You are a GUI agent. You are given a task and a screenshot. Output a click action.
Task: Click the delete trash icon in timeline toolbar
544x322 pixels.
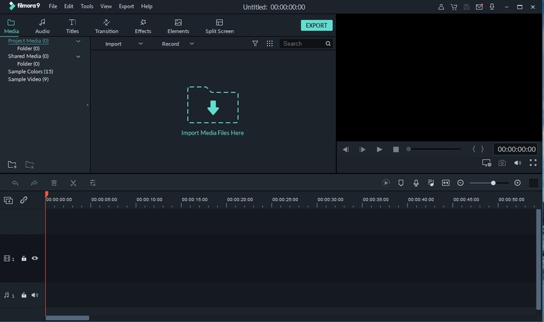[x=54, y=183]
